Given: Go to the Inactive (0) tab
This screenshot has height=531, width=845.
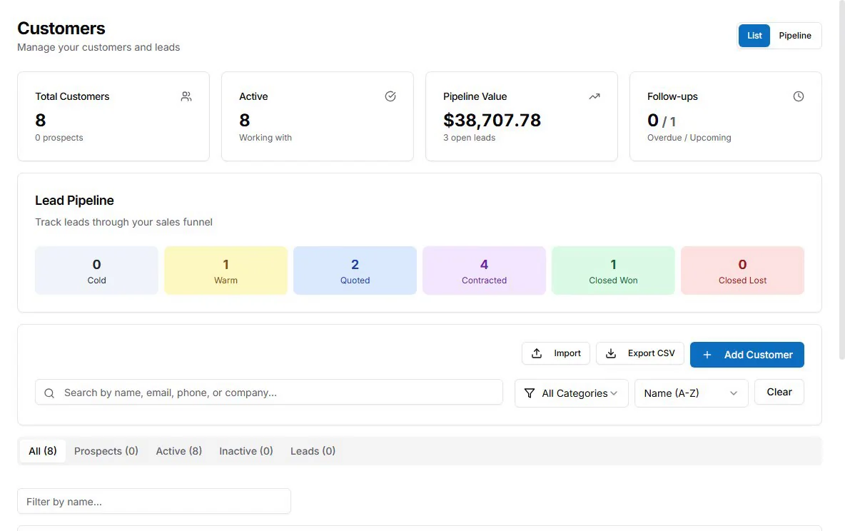Looking at the screenshot, I should point(246,451).
